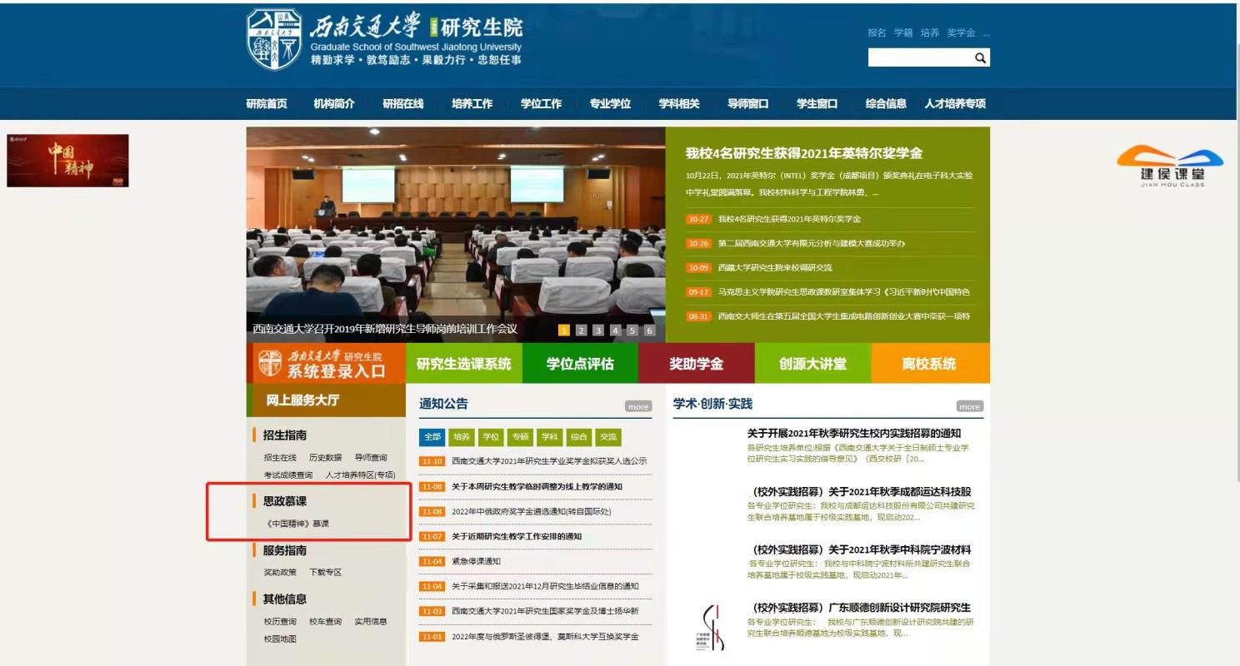Focus the search text box in header
Screen dimensions: 1240x666
pyautogui.click(x=918, y=57)
